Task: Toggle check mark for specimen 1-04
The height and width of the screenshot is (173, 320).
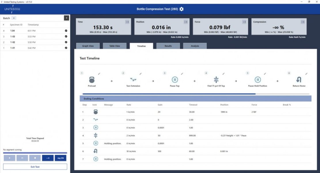Action: tap(66, 31)
